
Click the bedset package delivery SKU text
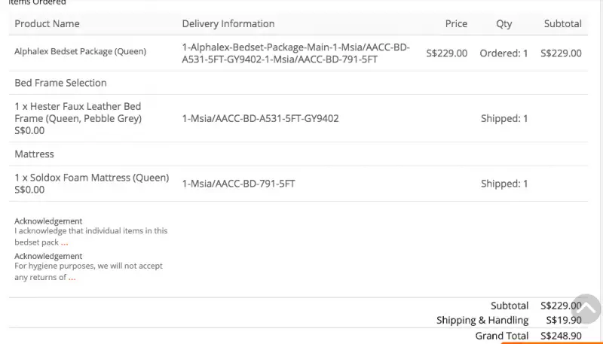click(295, 53)
